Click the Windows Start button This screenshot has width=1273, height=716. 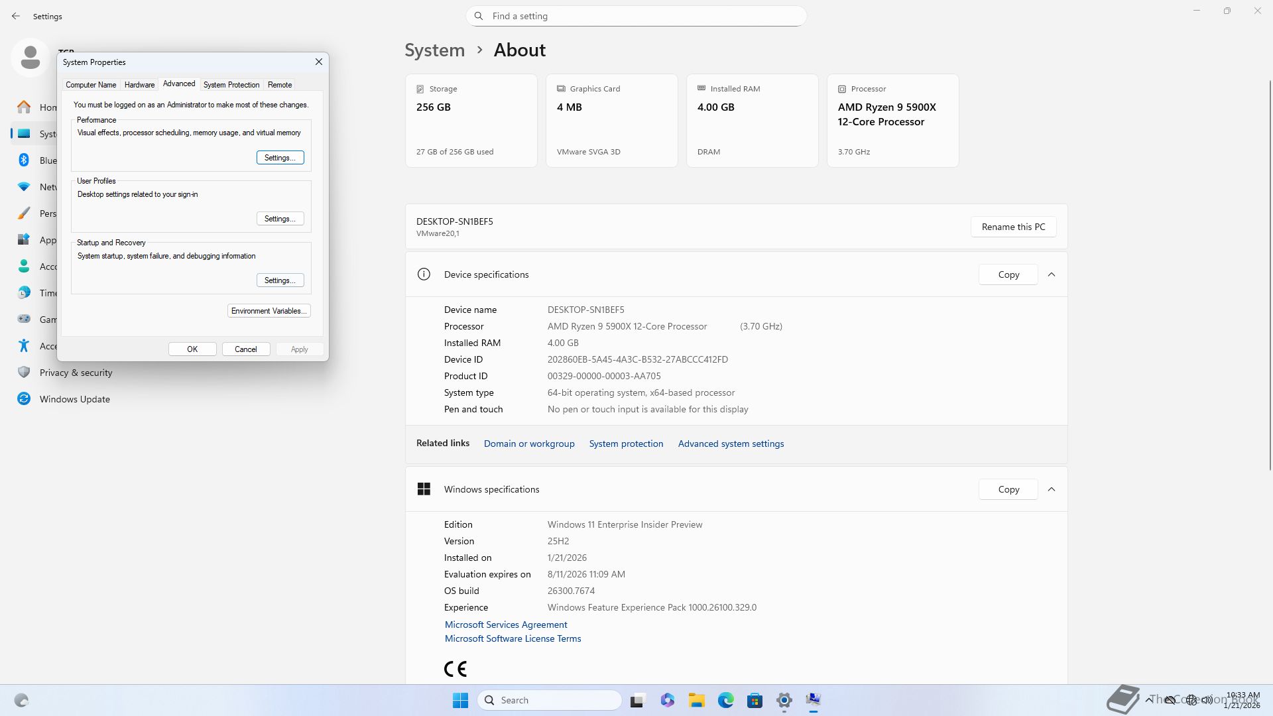point(460,700)
